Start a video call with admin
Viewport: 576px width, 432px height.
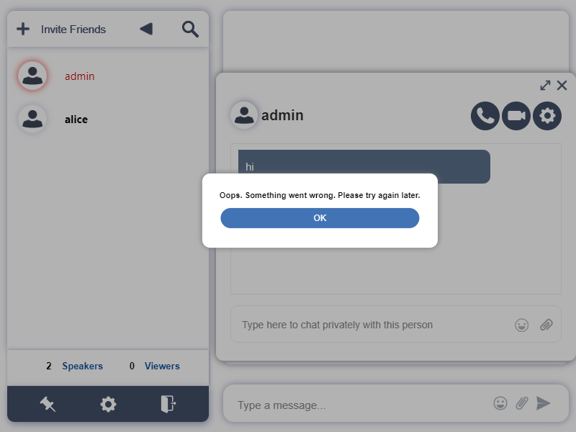click(516, 116)
